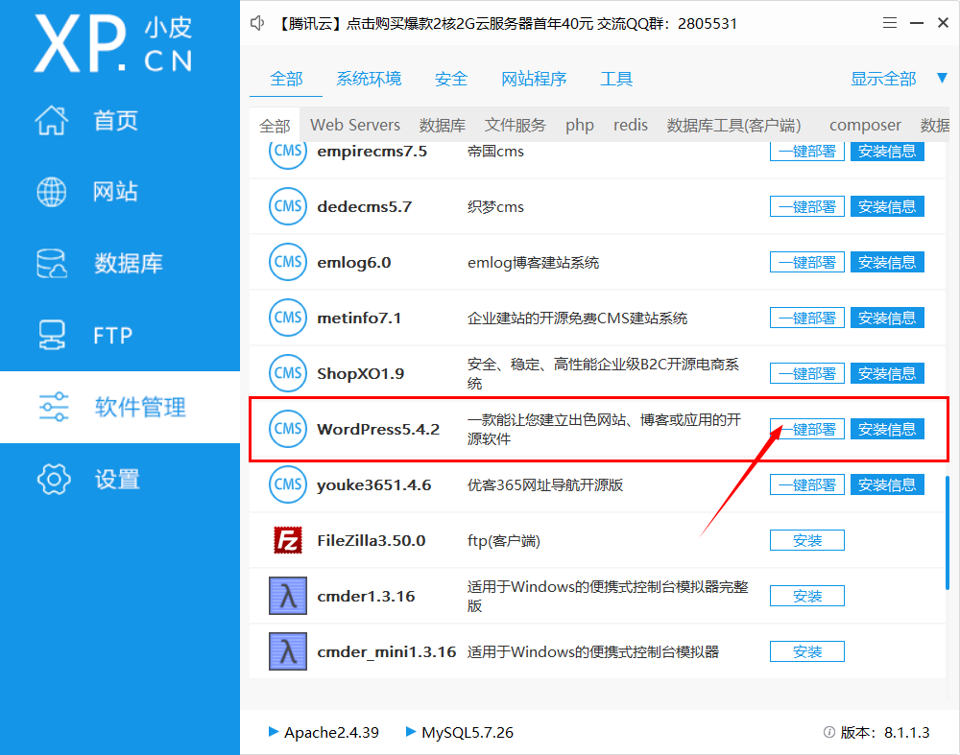Select the php sub-tab
This screenshot has width=960, height=755.
coord(580,126)
